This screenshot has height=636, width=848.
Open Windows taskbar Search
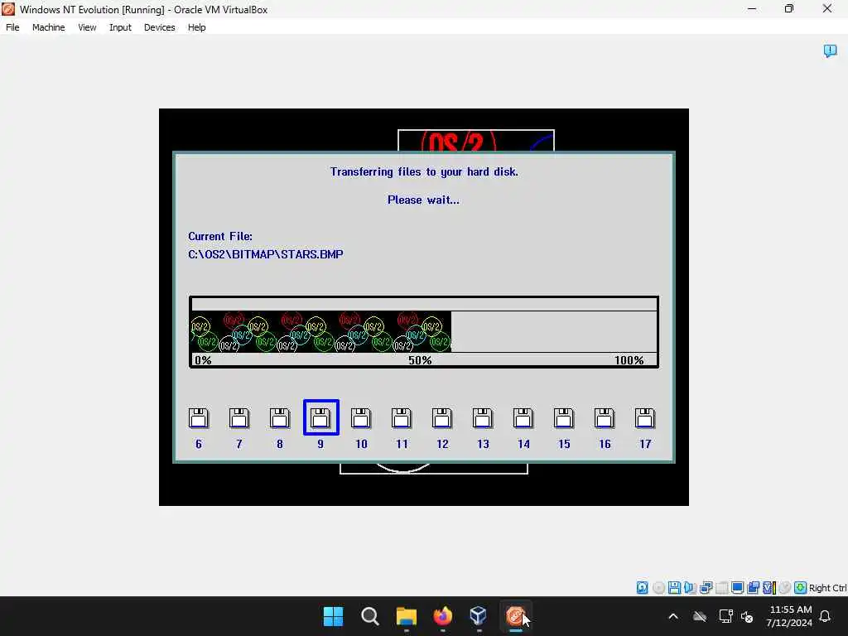click(370, 616)
